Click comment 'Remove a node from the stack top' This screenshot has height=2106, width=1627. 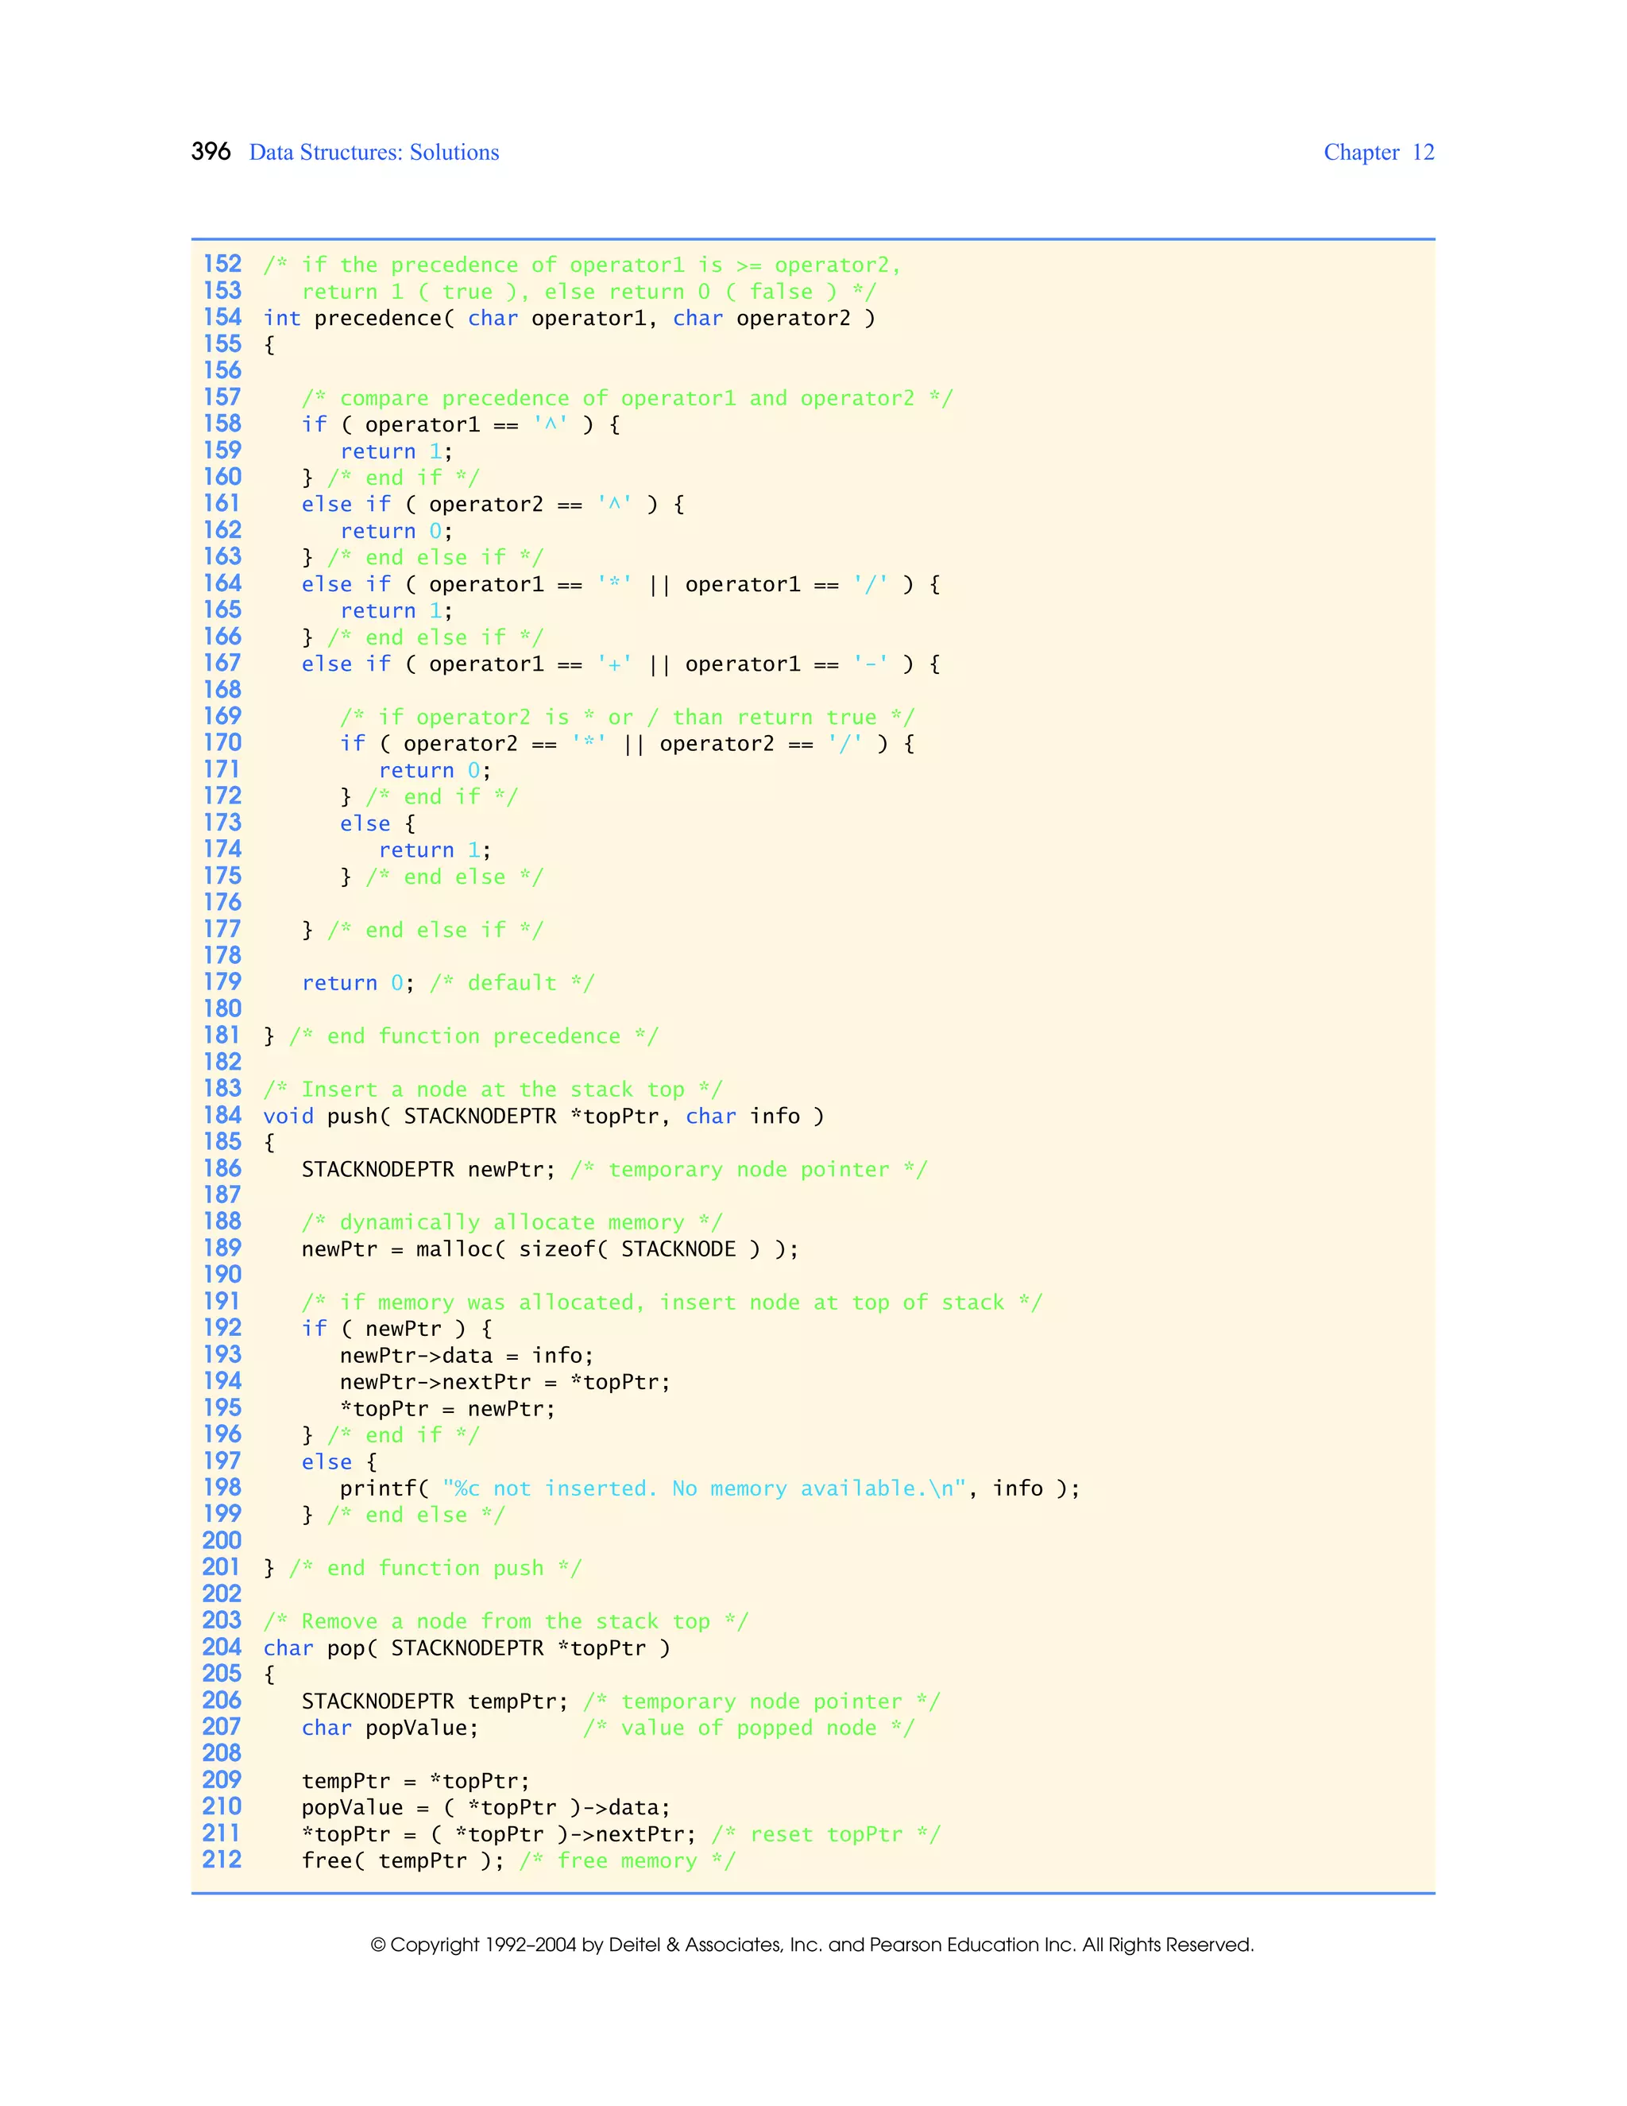tap(505, 1622)
